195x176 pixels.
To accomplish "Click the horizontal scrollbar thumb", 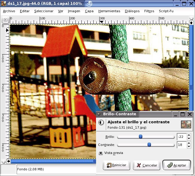I will [x=53, y=161].
